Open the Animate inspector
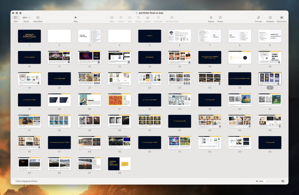The width and height of the screenshot is (299, 195). (x=270, y=18)
